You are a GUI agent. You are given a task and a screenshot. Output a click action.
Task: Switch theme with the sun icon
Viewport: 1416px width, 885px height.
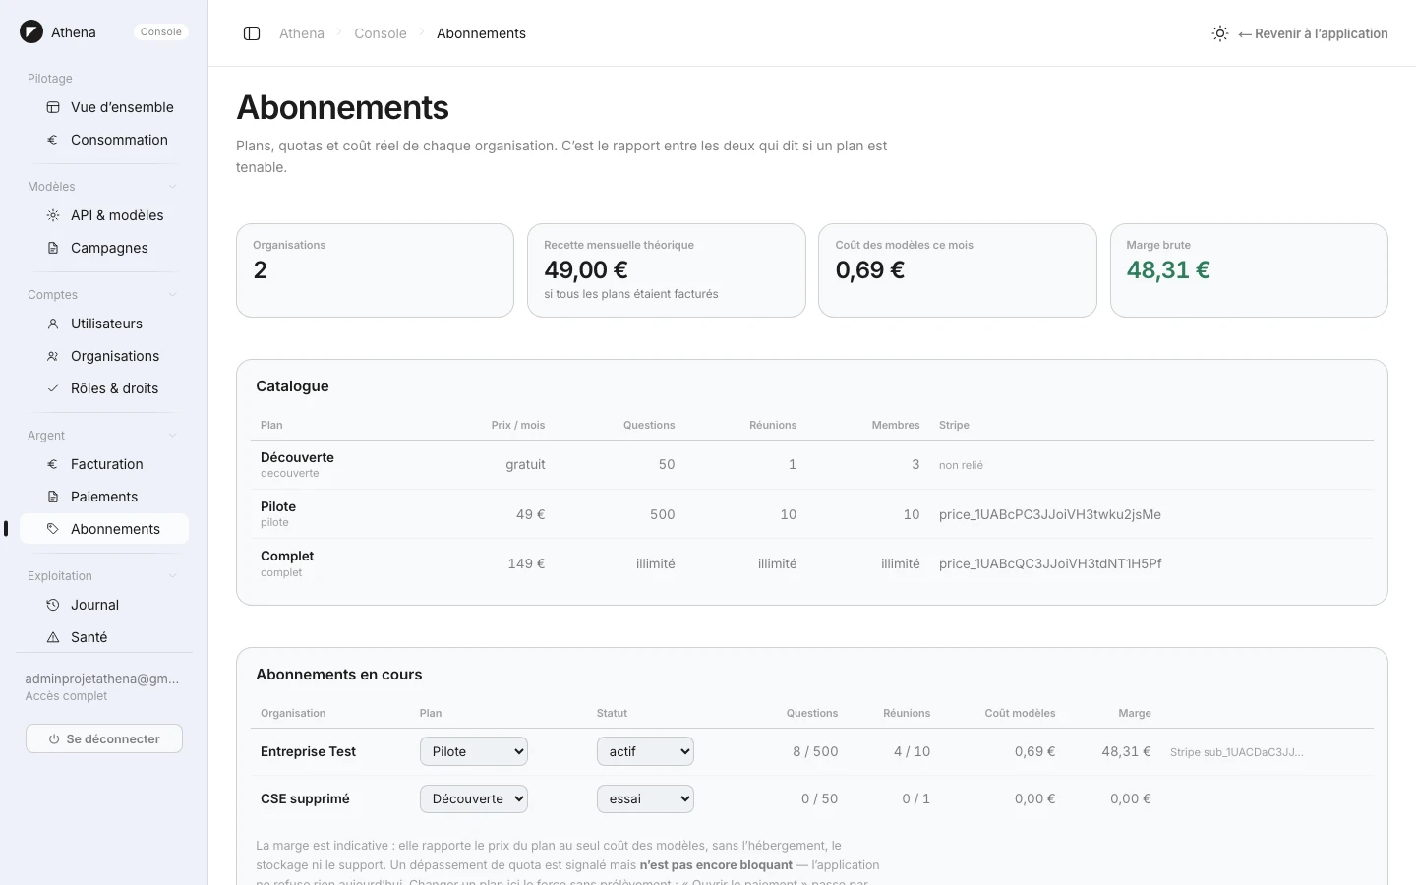[x=1220, y=33]
